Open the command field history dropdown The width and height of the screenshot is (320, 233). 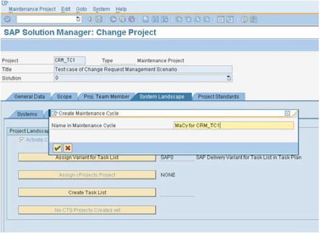(78, 19)
